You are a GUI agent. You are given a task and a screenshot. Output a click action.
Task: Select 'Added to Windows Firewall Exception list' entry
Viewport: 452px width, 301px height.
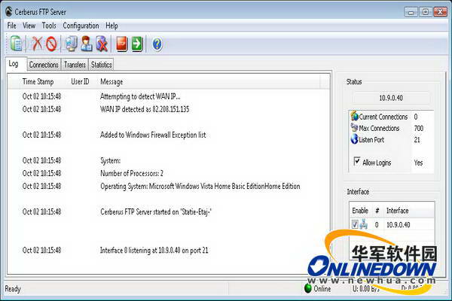tap(153, 135)
